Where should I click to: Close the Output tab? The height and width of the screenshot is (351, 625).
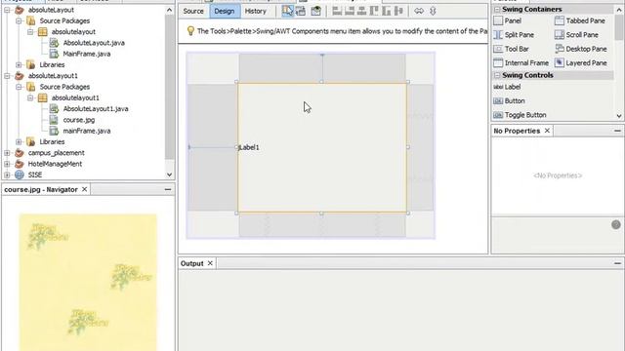(210, 263)
